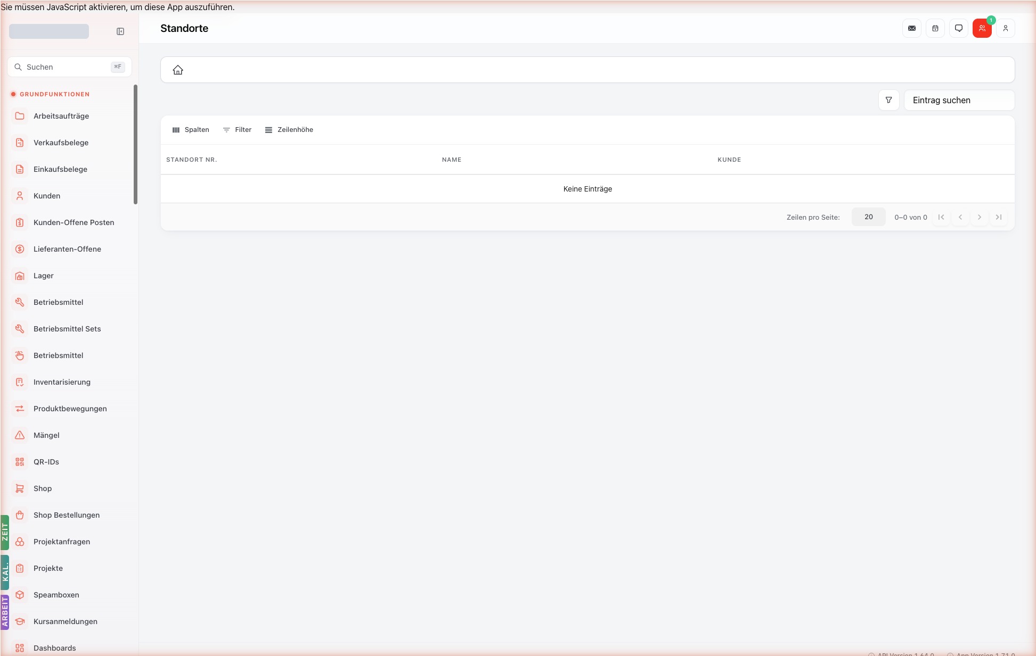Screen dimensions: 1036x656
Task: Open the mail icon in the header
Action: pos(912,28)
